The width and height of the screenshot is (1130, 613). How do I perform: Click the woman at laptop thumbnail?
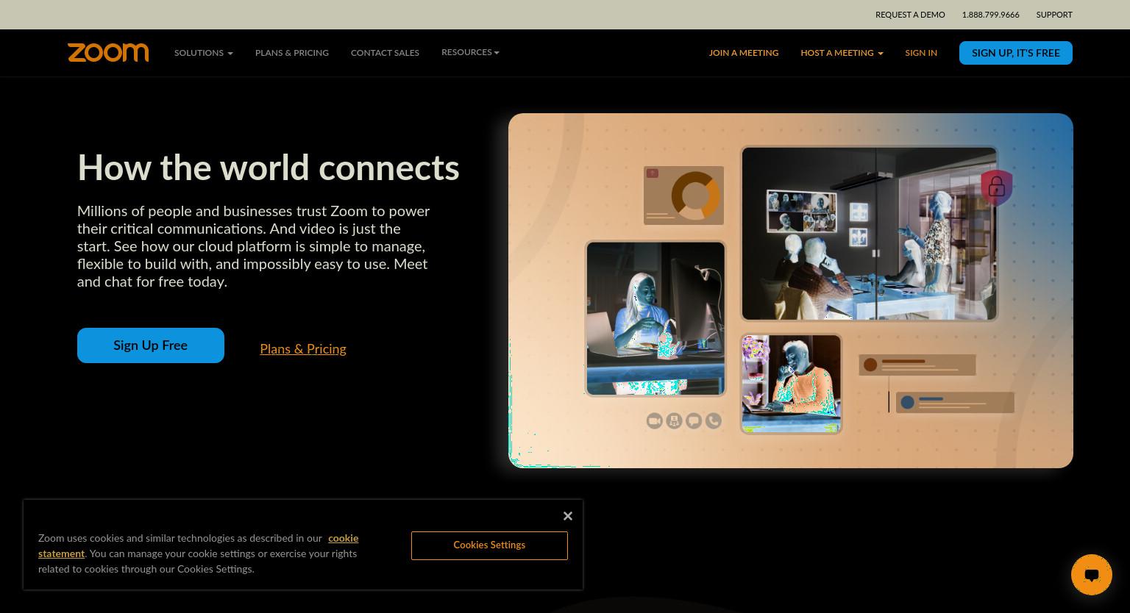click(x=655, y=318)
